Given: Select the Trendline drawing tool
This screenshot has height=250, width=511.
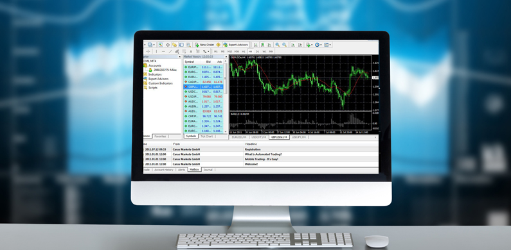Looking at the screenshot, I should pos(170,51).
